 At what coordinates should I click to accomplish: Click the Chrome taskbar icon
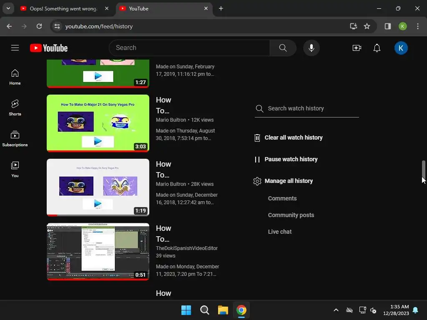pyautogui.click(x=241, y=310)
